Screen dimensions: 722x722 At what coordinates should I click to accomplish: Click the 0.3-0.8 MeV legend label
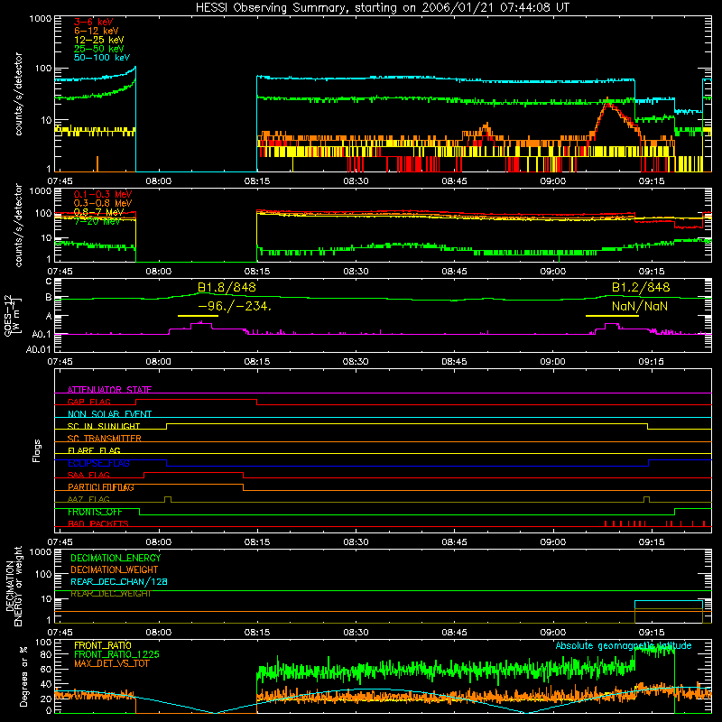pos(103,203)
